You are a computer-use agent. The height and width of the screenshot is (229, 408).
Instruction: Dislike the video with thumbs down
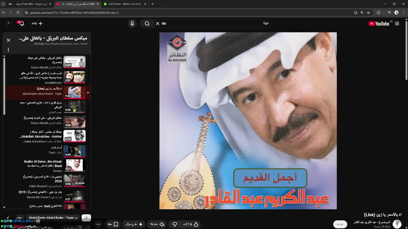(x=175, y=224)
